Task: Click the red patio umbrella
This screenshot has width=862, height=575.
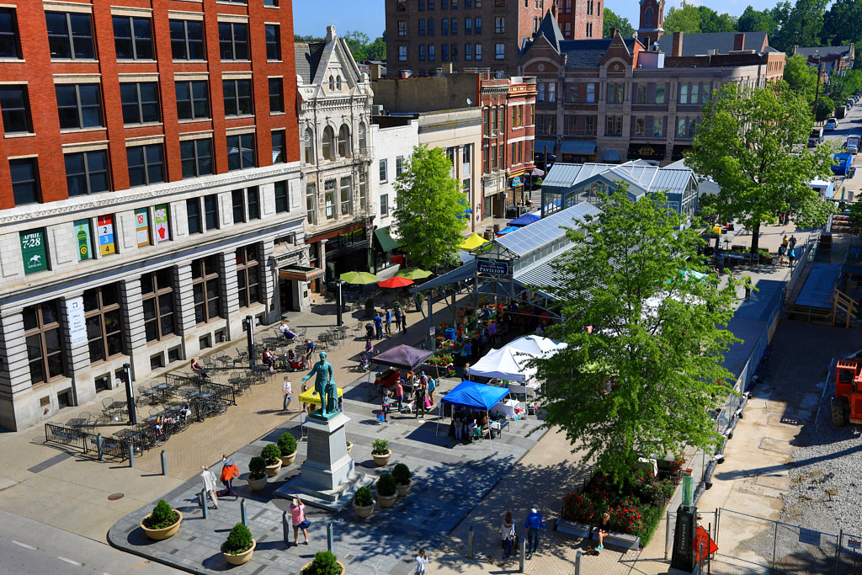Action: tap(396, 282)
